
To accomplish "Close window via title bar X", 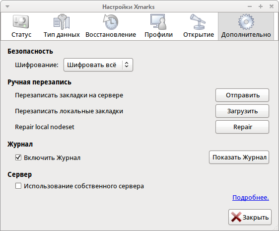I will tap(272, 6).
